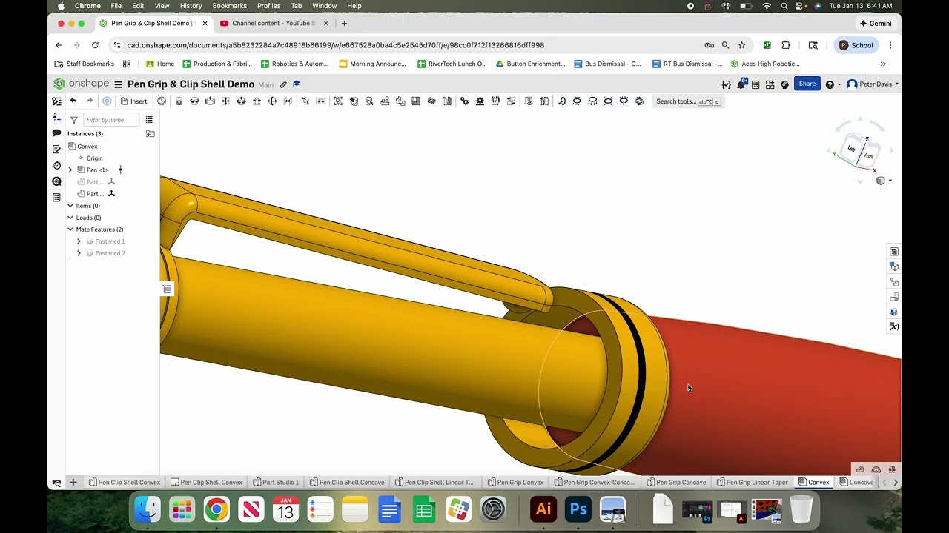Open the Peter Davis account dropdown
Image resolution: width=949 pixels, height=533 pixels.
(873, 84)
